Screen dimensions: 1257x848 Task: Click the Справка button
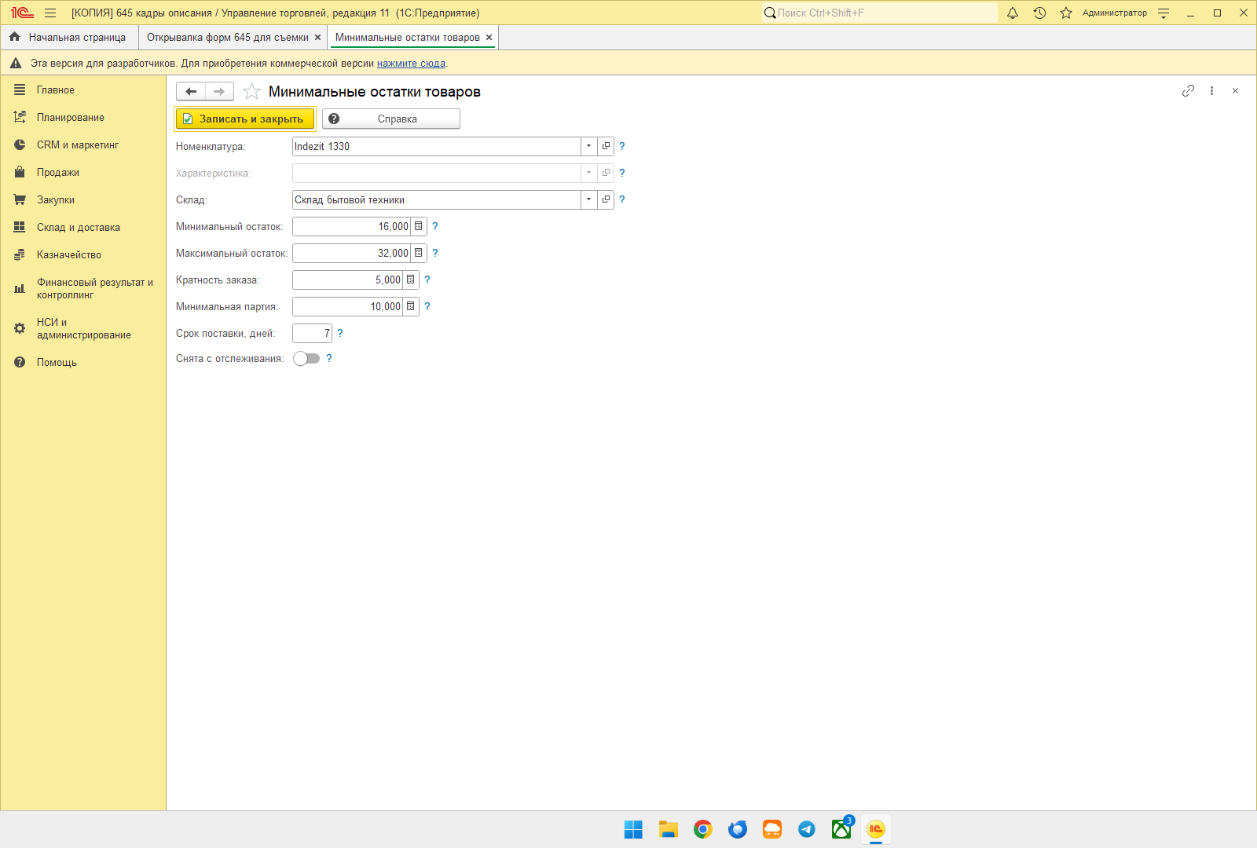[391, 119]
